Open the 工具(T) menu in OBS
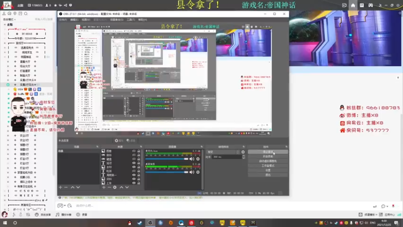The image size is (403, 227). 131,20
